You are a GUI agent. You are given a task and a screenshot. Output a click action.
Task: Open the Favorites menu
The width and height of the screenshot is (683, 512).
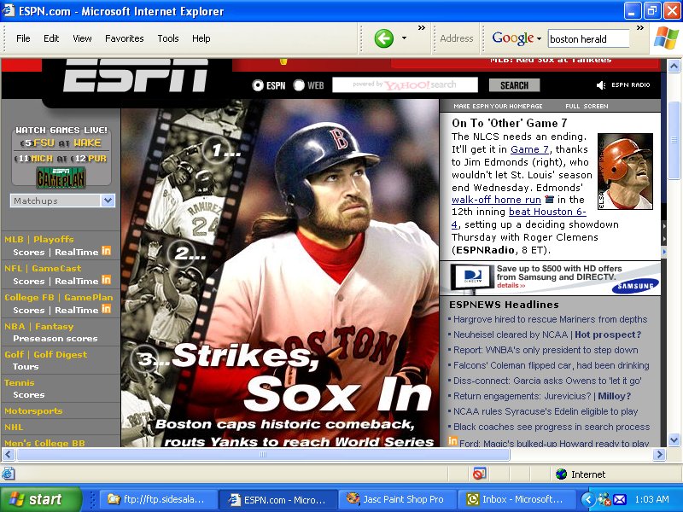(125, 38)
